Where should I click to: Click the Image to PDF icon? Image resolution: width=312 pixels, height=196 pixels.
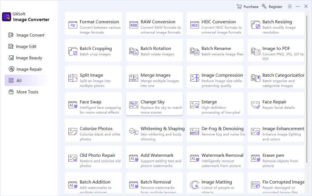coord(255,51)
